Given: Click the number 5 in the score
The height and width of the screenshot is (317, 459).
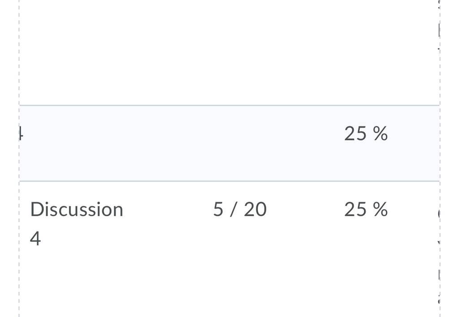Looking at the screenshot, I should pyautogui.click(x=218, y=210).
